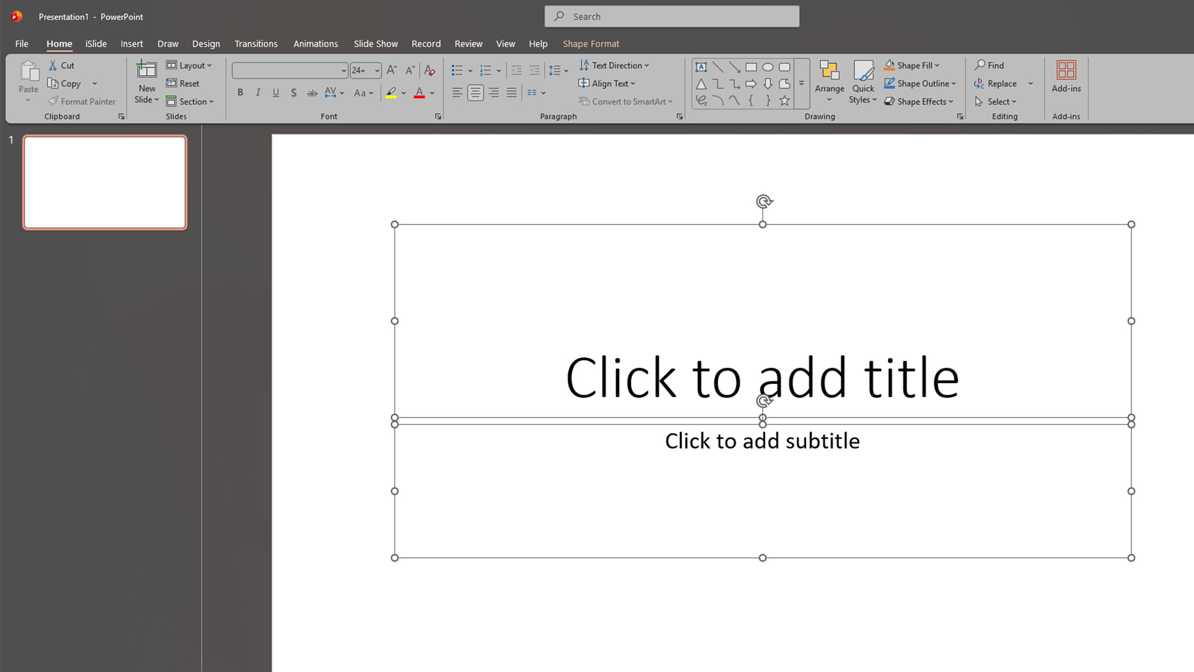Click the Replace button
This screenshot has height=672, width=1194.
click(996, 83)
